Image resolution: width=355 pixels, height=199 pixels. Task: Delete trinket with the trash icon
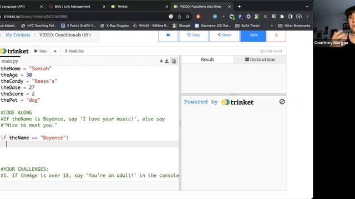(276, 35)
